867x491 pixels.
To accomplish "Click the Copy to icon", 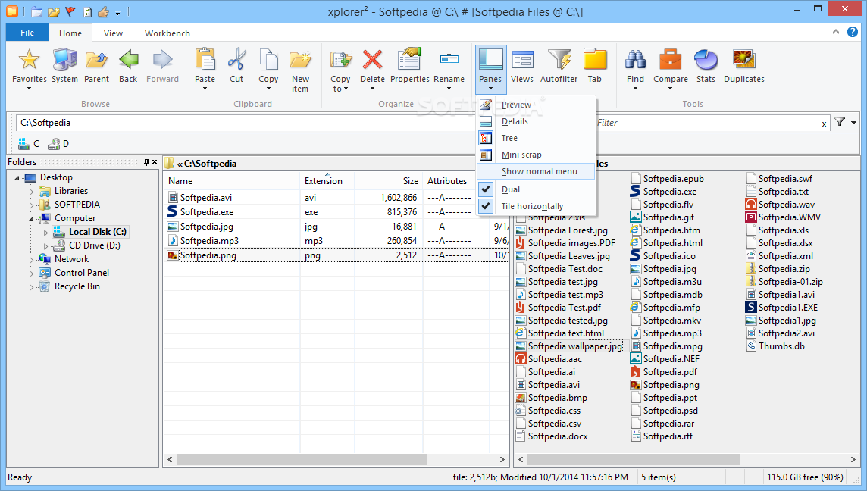I will tap(340, 60).
